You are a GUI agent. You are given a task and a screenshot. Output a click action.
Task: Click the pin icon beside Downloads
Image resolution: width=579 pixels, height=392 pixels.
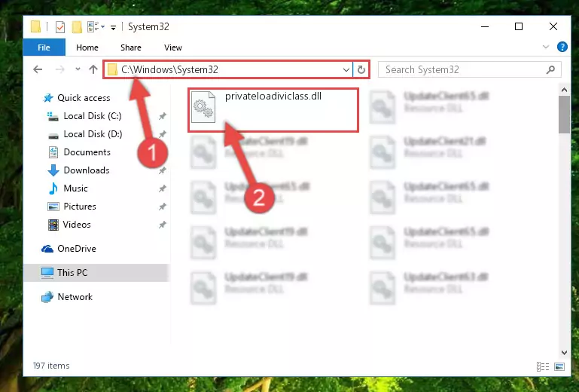tap(162, 170)
